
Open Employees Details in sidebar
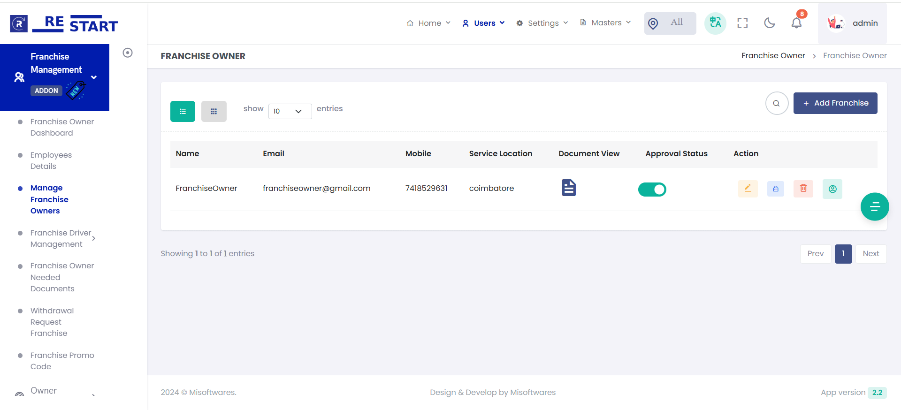pos(51,160)
